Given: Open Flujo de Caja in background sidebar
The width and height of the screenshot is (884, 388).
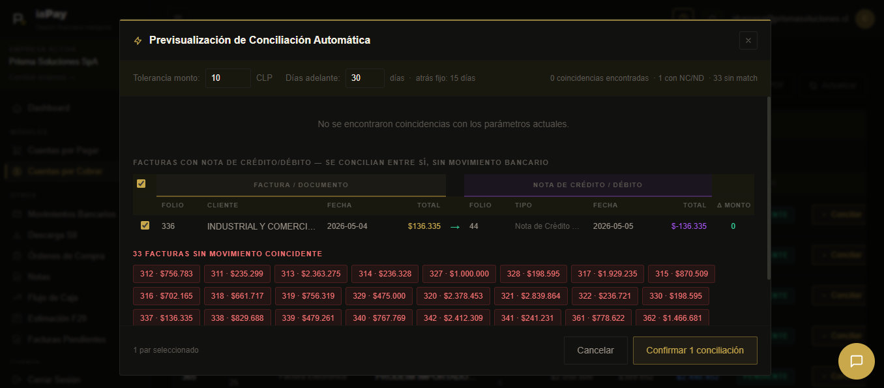Looking at the screenshot, I should pyautogui.click(x=52, y=297).
